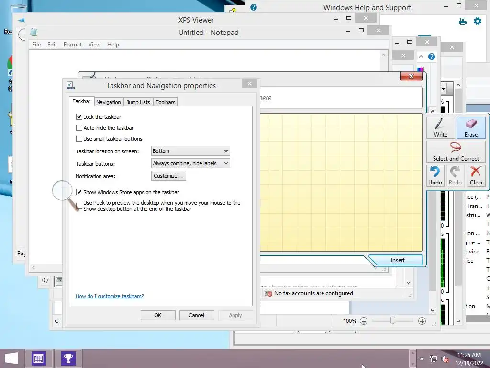Switch to the Navigation tab
Image resolution: width=490 pixels, height=368 pixels.
pyautogui.click(x=109, y=102)
